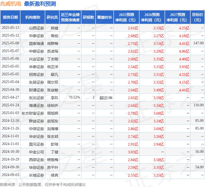Image resolution: width=205 pixels, height=187 pixels.
Task: Click 3.68亿 in 东方财富证券 row
Action: pos(158,113)
